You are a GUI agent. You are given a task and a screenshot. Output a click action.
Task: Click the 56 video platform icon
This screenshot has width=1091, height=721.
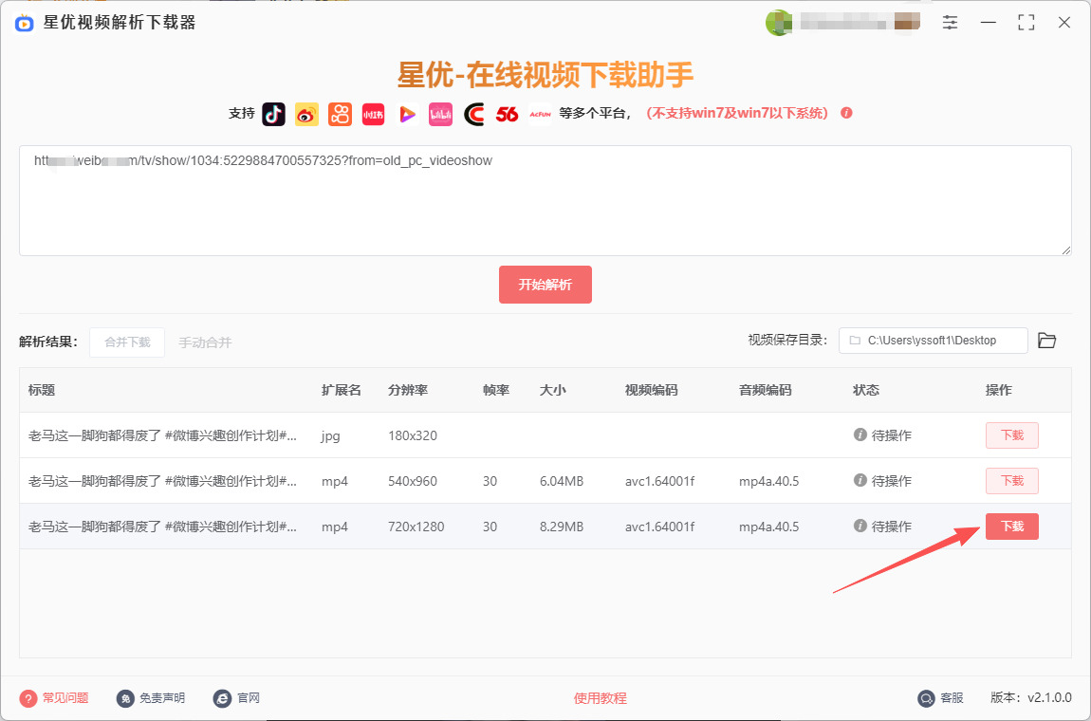pos(508,114)
